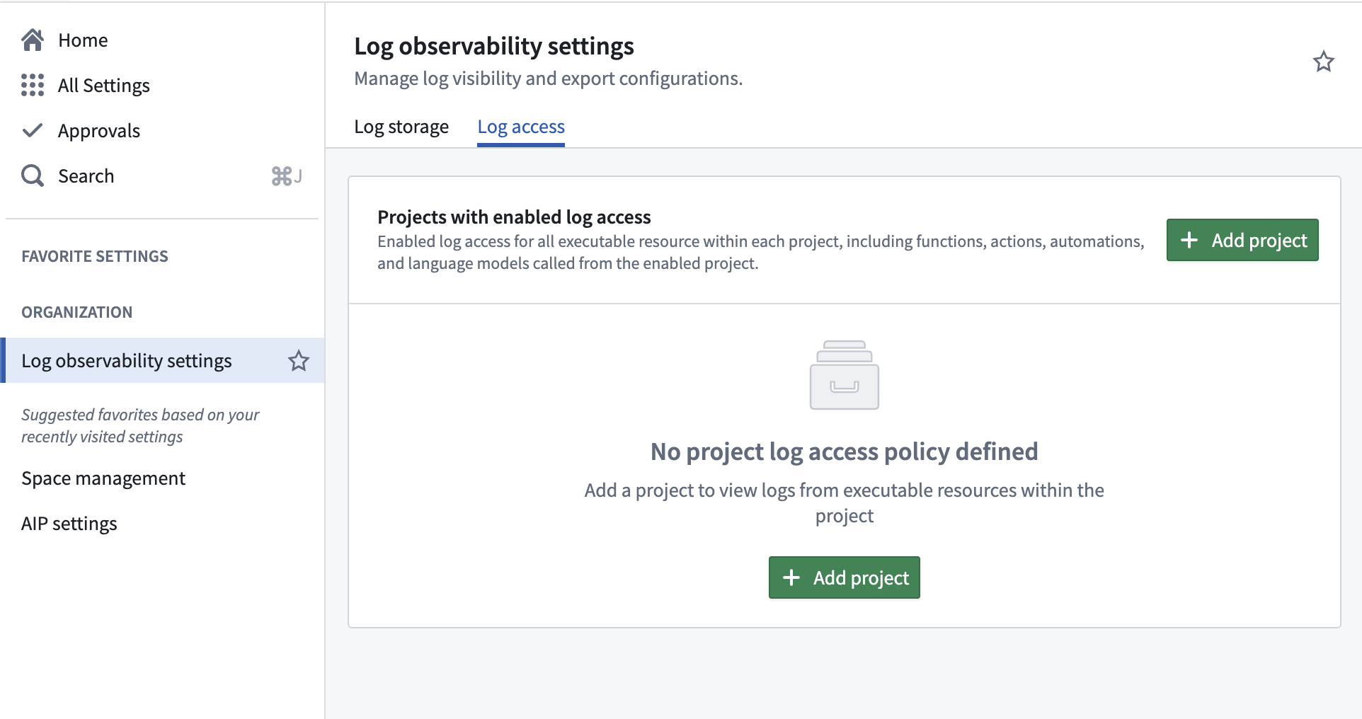Open Search from the sidebar
Image resolution: width=1362 pixels, height=719 pixels.
pyautogui.click(x=86, y=176)
